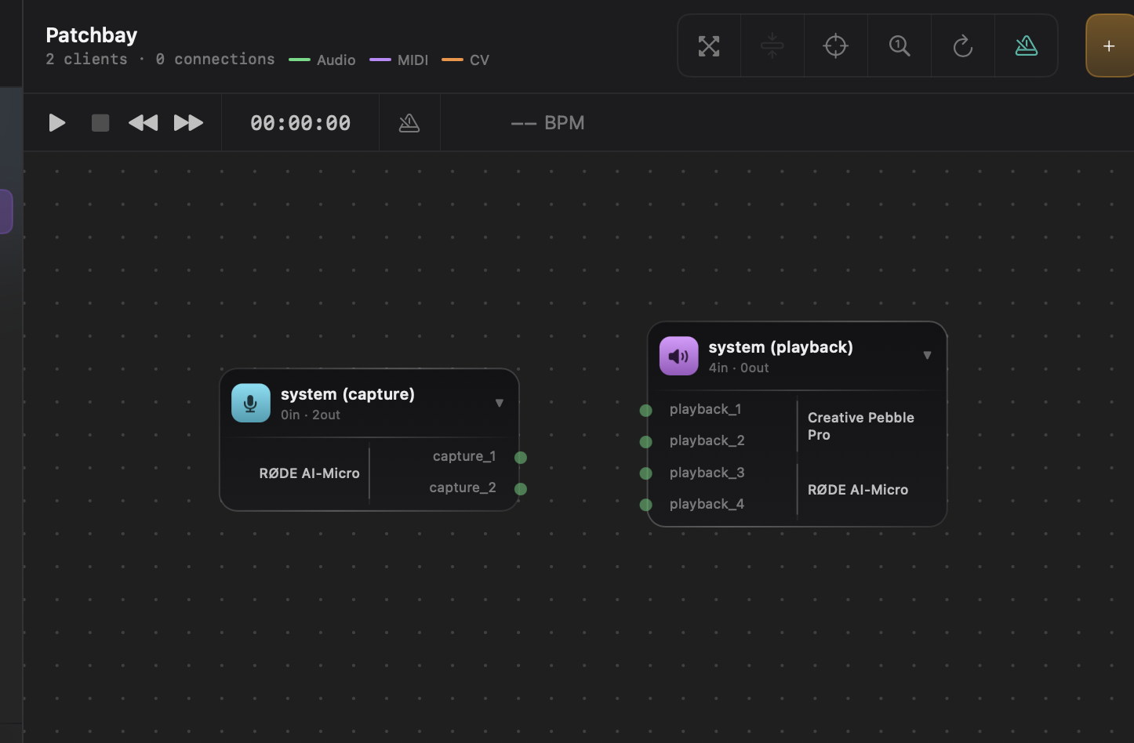
Task: Toggle the CV connection filter
Action: 465,60
